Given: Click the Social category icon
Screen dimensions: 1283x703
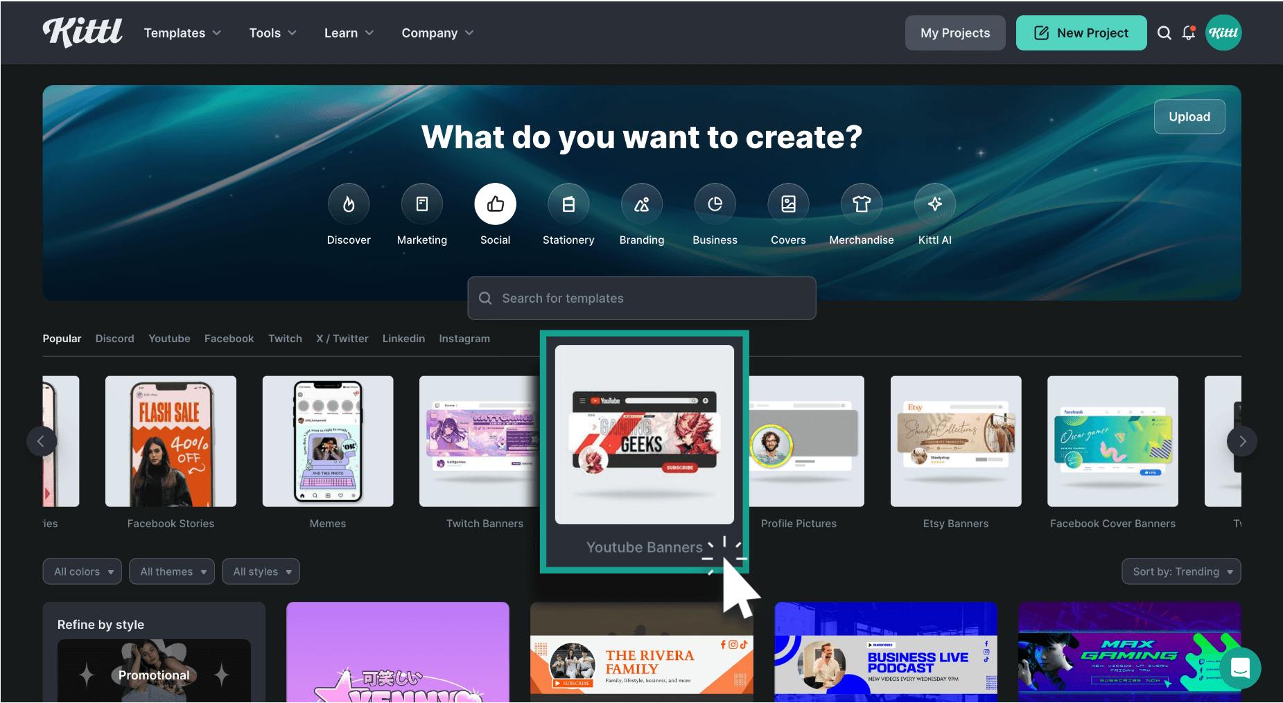Looking at the screenshot, I should [495, 204].
